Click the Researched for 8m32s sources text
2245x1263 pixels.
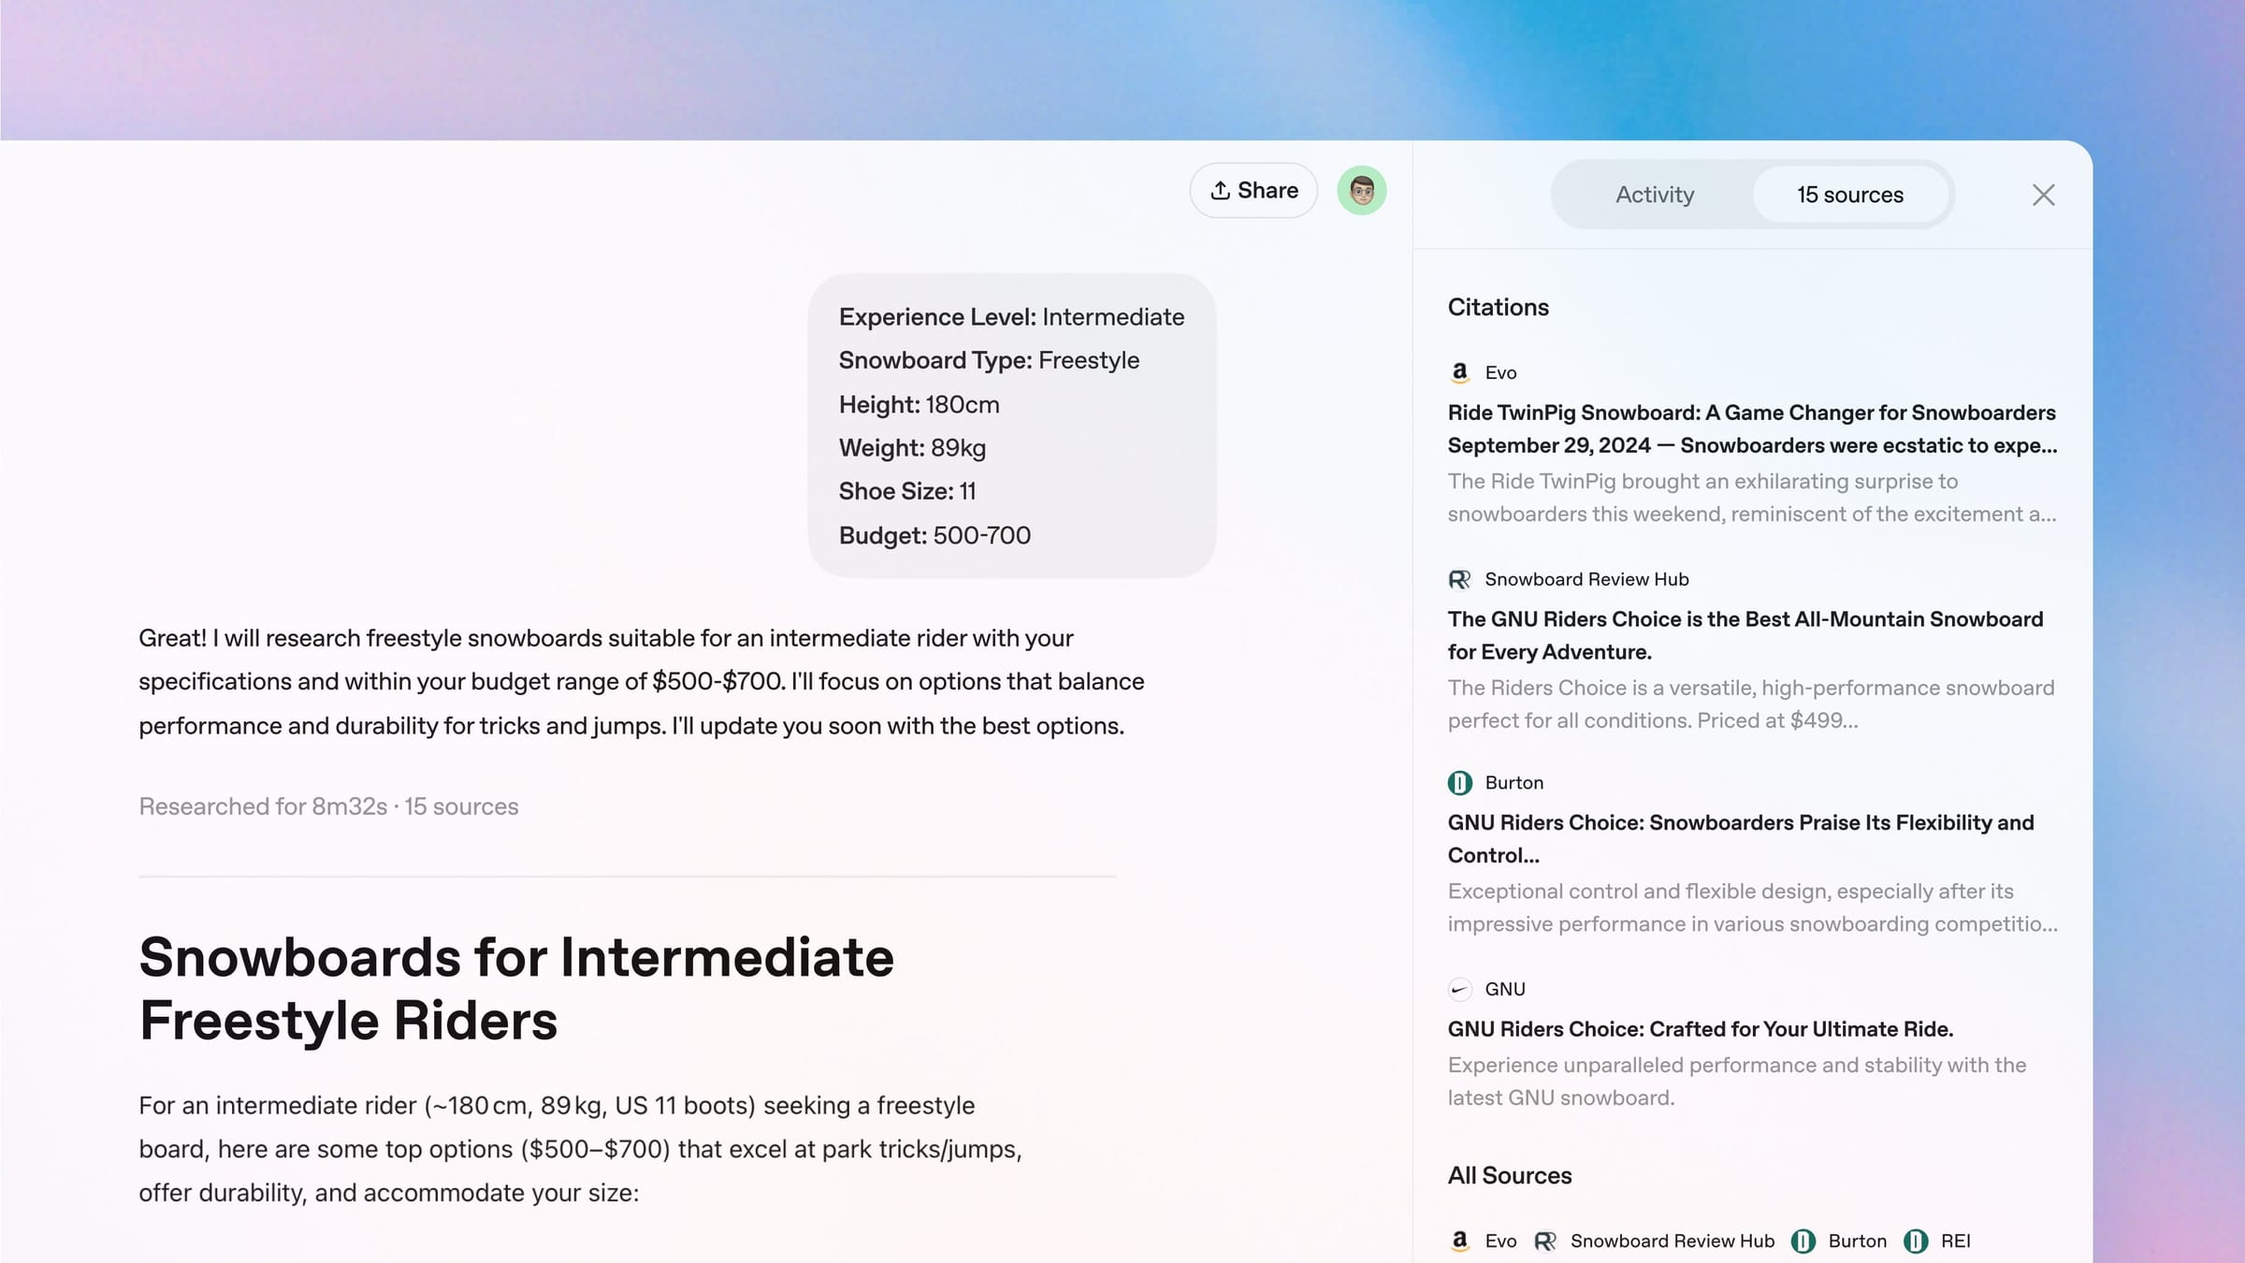328,806
